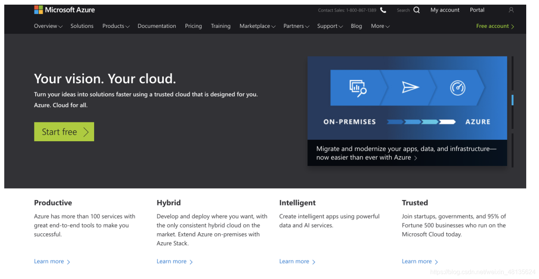Click the analytics chart icon in the banner
This screenshot has width=539, height=279.
pyautogui.click(x=358, y=88)
